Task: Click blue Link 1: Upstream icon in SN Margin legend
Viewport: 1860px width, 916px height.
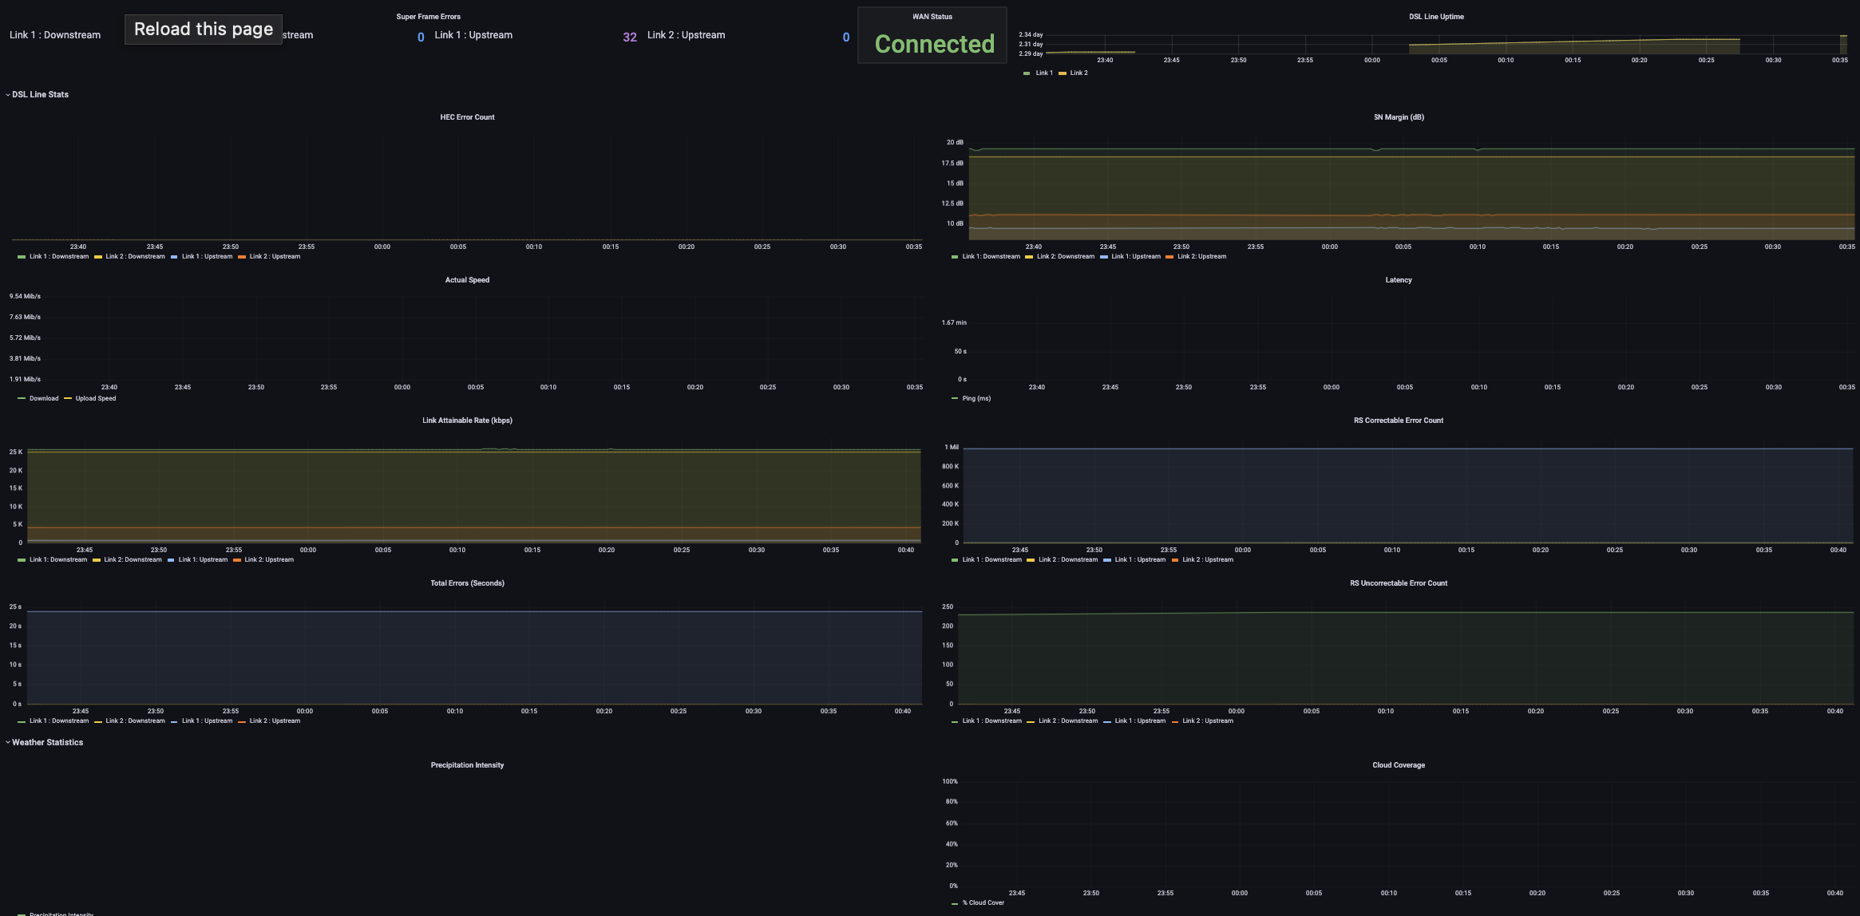Action: 1104,257
